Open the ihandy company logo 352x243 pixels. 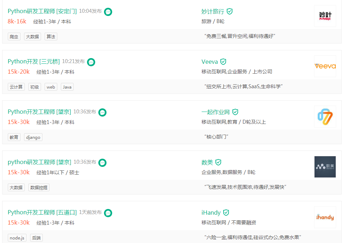(x=325, y=217)
